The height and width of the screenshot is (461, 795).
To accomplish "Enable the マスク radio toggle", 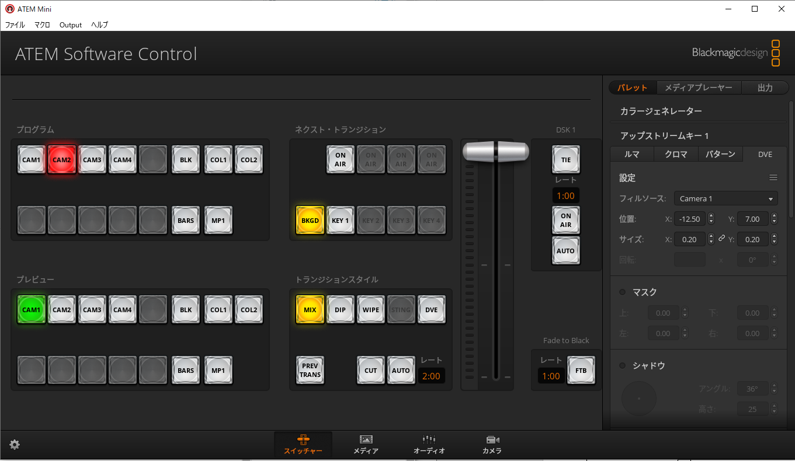I will coord(622,292).
